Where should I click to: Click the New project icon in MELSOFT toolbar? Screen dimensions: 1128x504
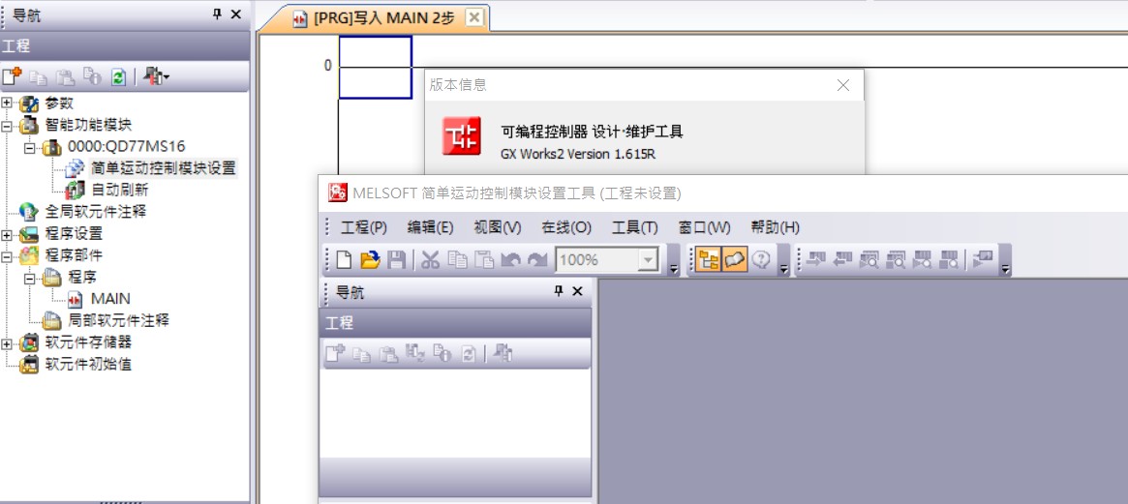pyautogui.click(x=345, y=259)
